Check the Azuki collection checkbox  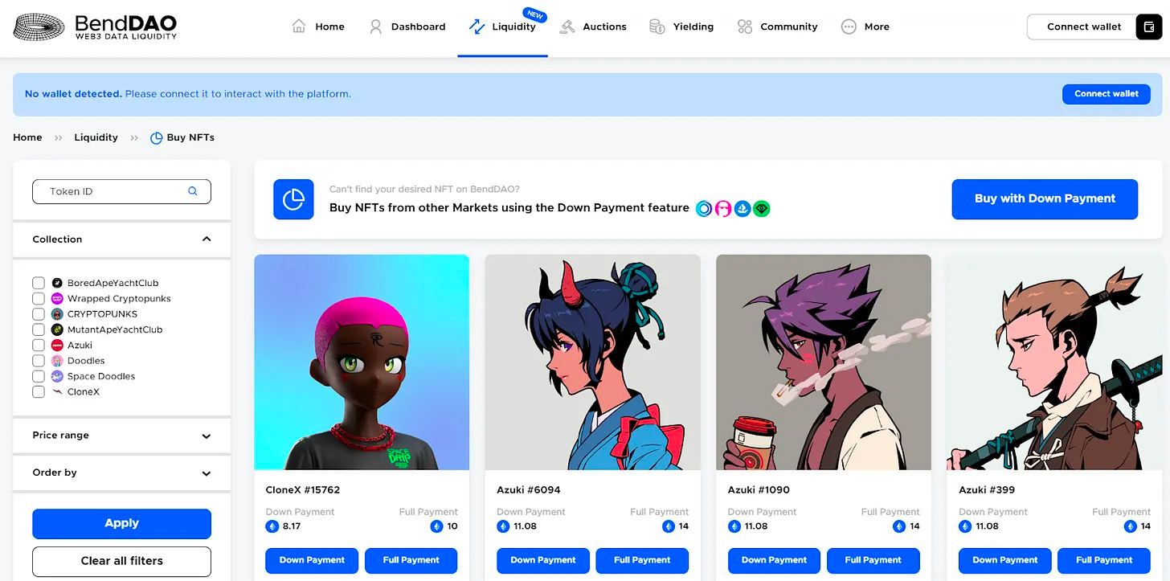coord(39,345)
